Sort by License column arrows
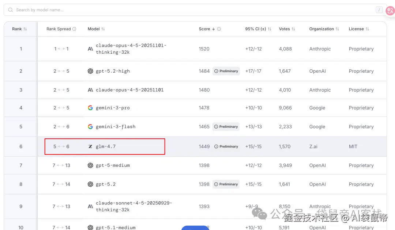Viewport: 395px width, 230px height. pyautogui.click(x=367, y=29)
